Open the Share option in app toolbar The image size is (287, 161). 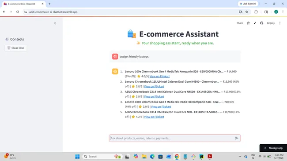click(x=240, y=23)
